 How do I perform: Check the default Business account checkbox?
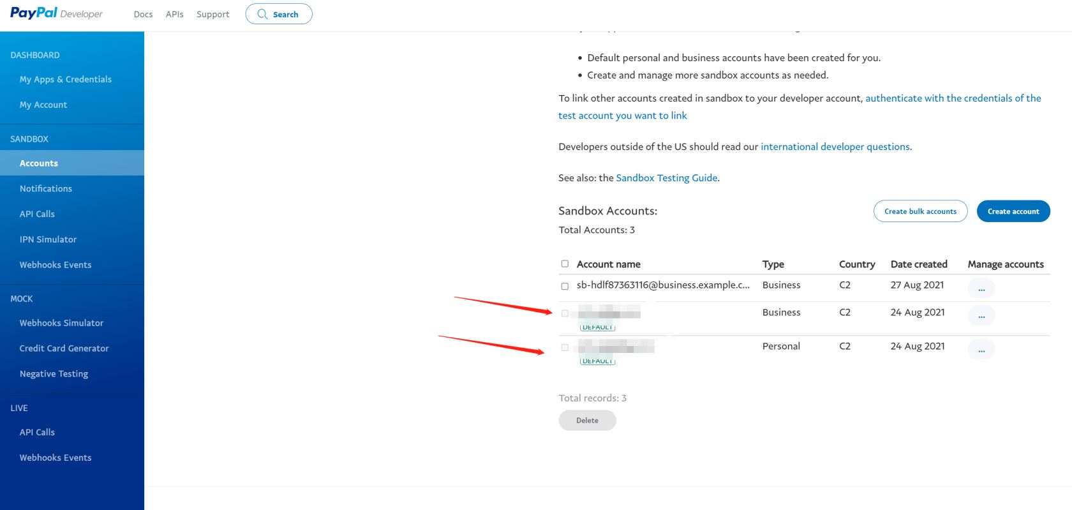(565, 313)
